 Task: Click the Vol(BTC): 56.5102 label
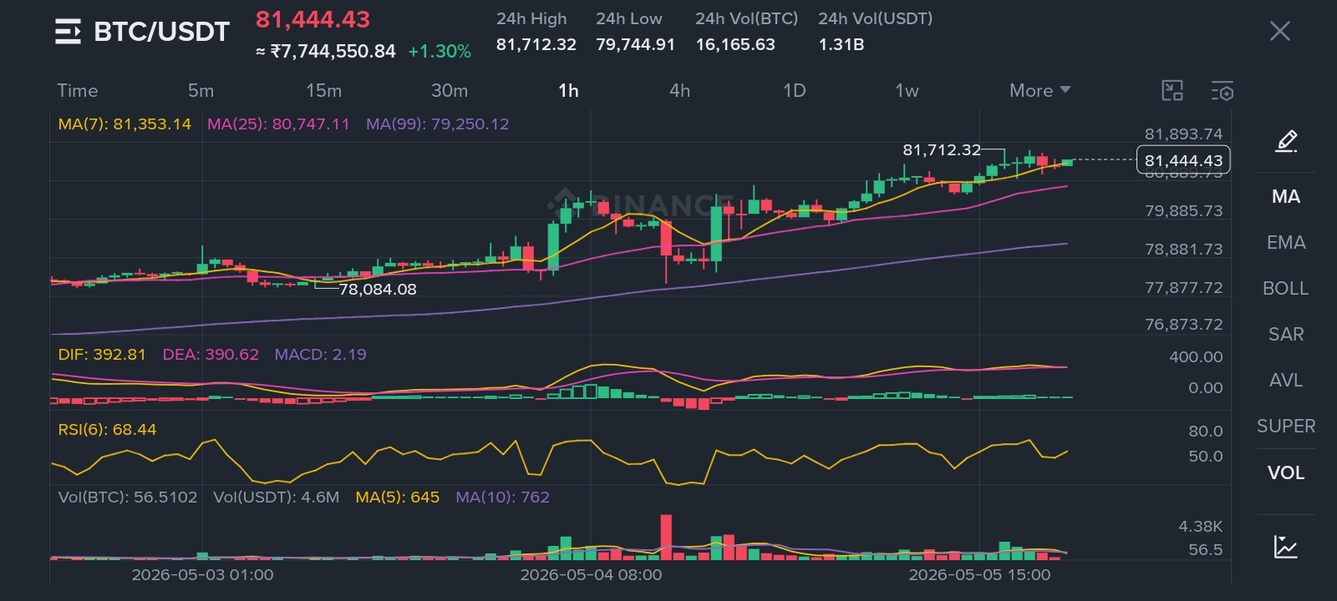(128, 497)
